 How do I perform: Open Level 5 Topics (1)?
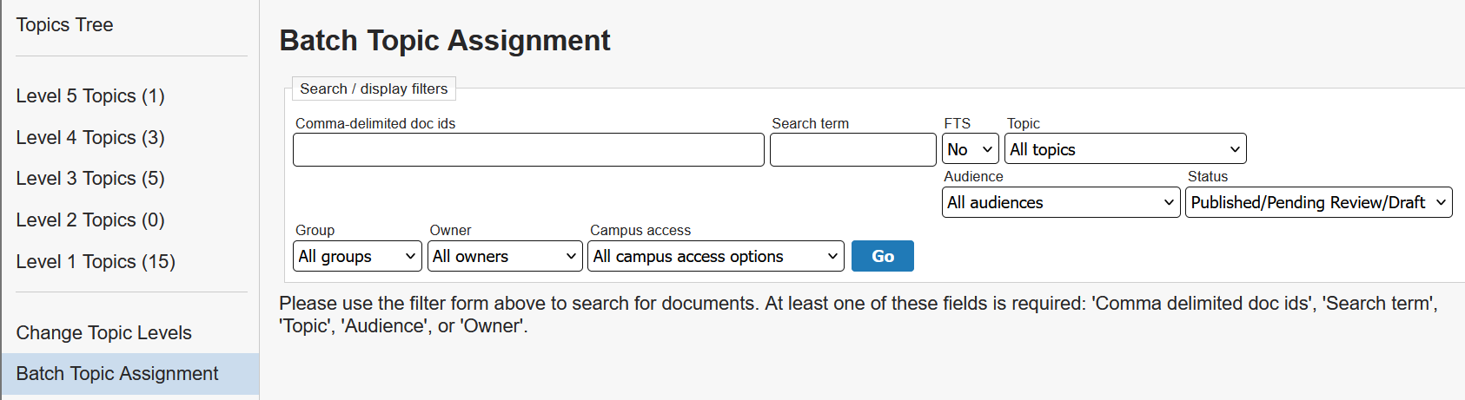(90, 96)
